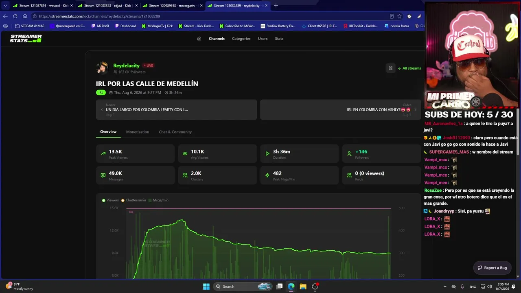Expand the tab search dropdown
The width and height of the screenshot is (521, 293).
5,6
